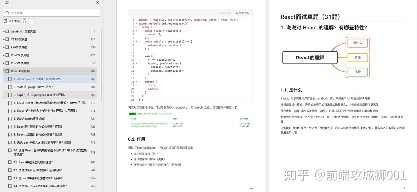Click bookmark icon beside 说说React的事件机制
Viewport: 417px width, 192px height.
pyautogui.click(x=10, y=119)
